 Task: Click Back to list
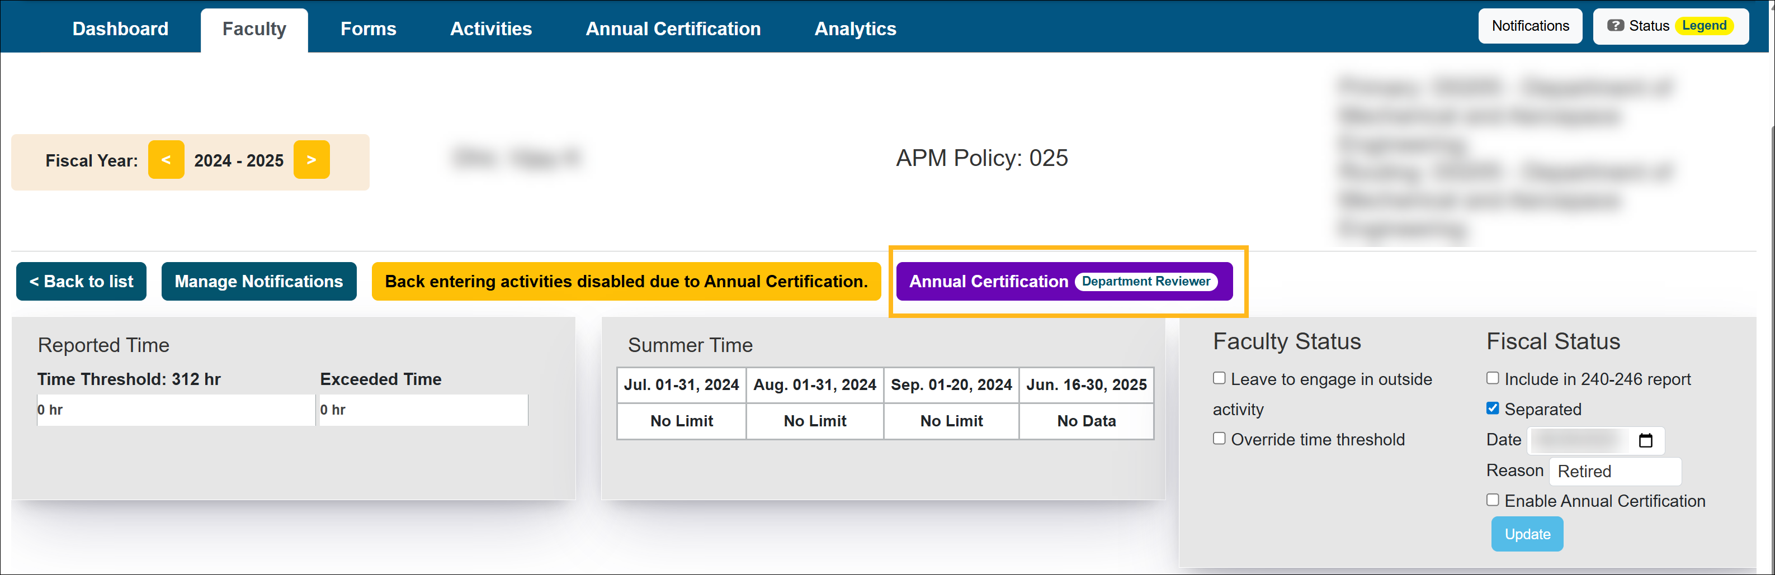(81, 281)
